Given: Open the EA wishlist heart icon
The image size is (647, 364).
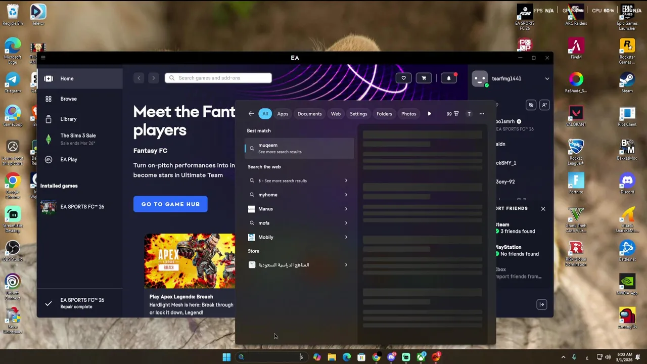Looking at the screenshot, I should pos(403,78).
